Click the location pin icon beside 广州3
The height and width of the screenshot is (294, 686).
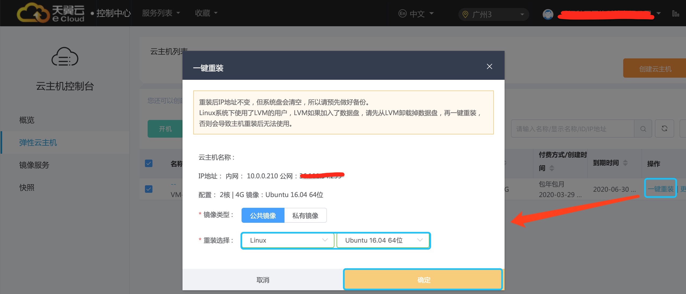tap(465, 14)
